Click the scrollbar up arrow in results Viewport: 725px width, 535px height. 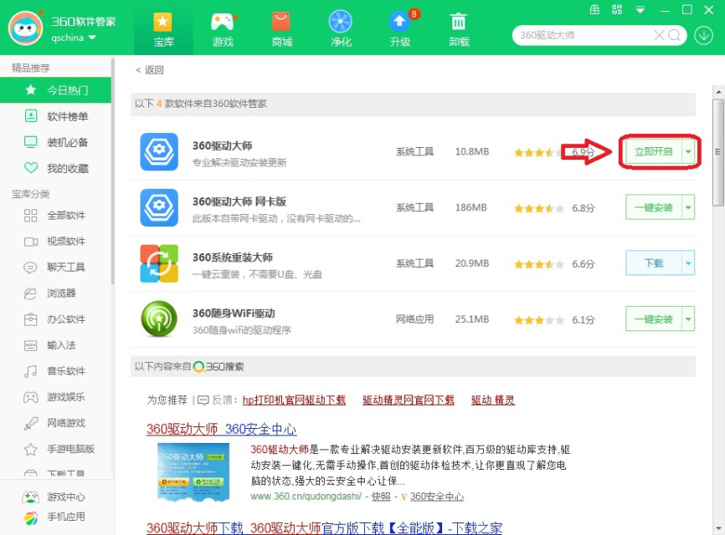click(x=718, y=92)
